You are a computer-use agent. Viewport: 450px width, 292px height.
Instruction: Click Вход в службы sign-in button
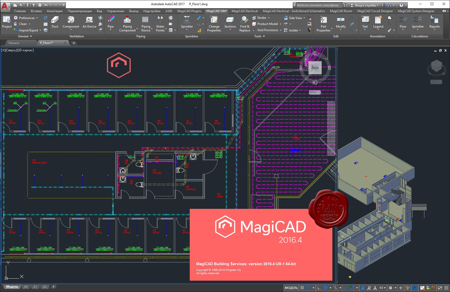coord(364,5)
